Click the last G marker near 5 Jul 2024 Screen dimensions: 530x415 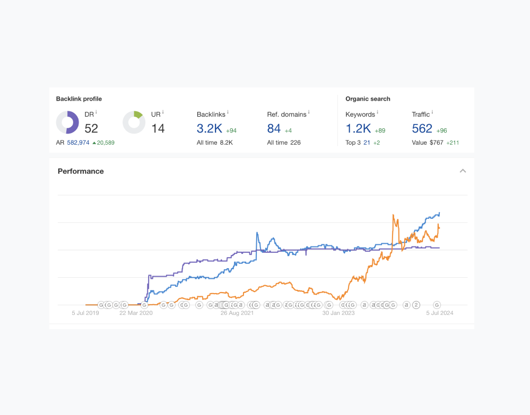pyautogui.click(x=437, y=305)
